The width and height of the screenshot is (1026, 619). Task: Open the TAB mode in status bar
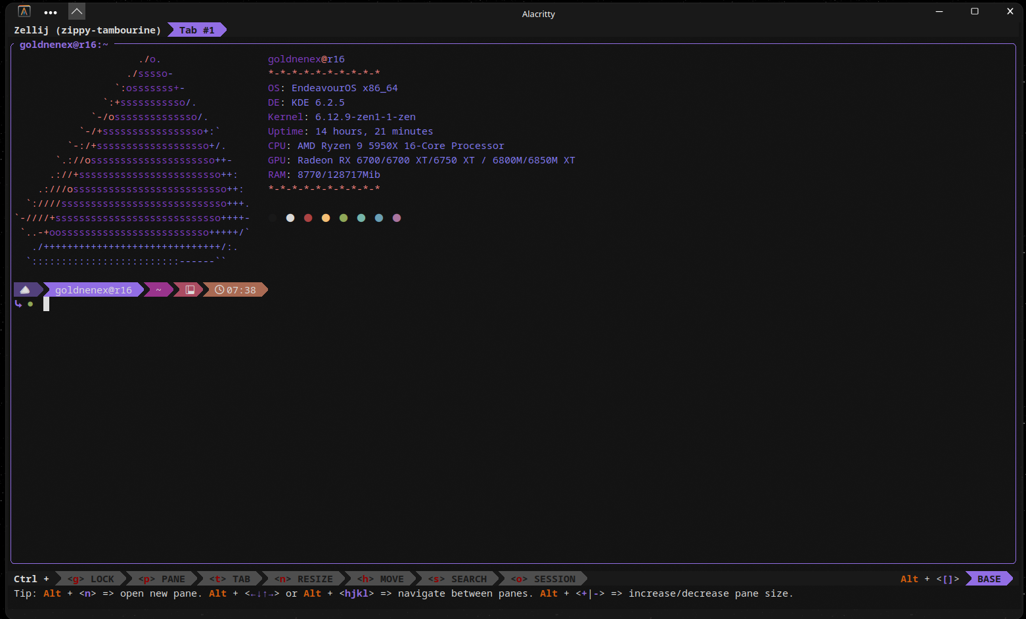[230, 579]
